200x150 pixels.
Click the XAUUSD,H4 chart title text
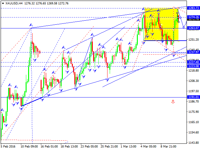click(x=14, y=3)
